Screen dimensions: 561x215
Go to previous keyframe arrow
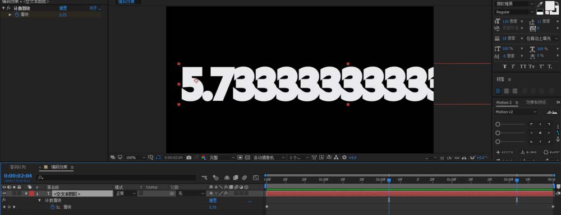click(4, 207)
